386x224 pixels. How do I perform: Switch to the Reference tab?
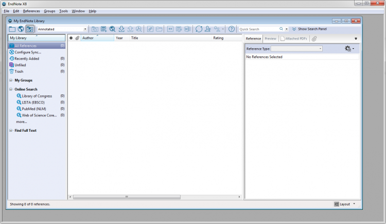[253, 38]
